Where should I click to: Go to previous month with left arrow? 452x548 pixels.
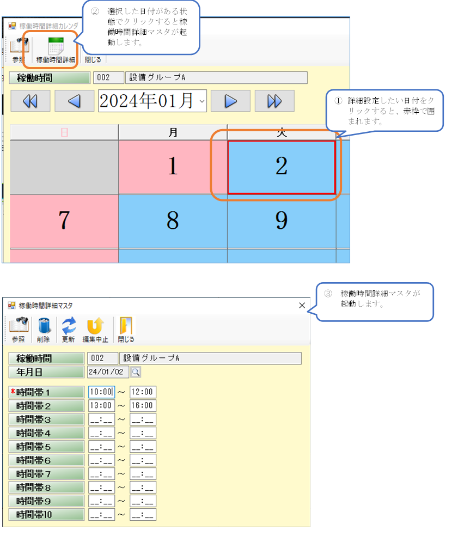[x=75, y=101]
